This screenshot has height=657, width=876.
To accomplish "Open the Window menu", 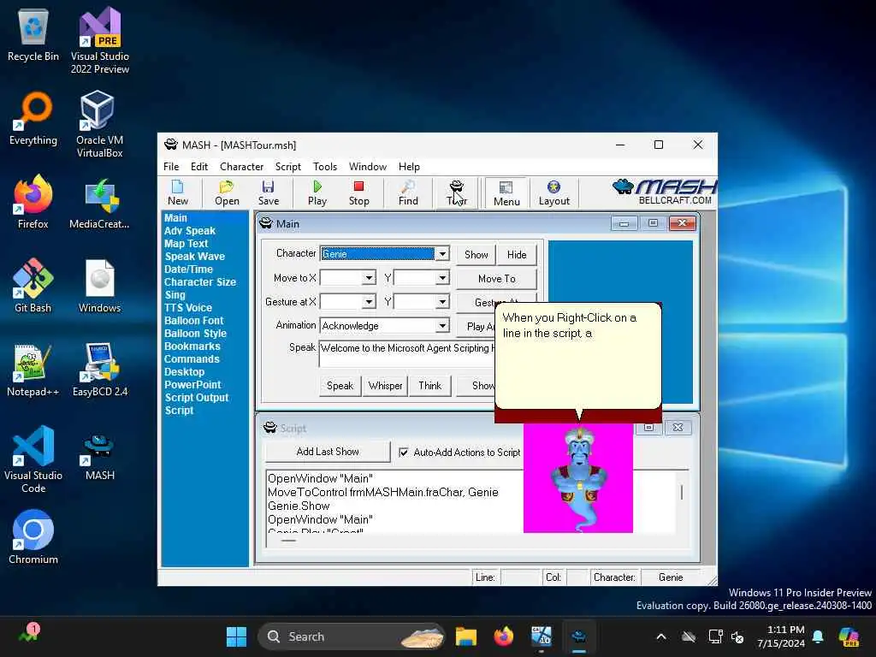I will (x=368, y=167).
